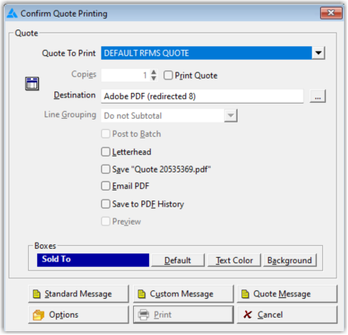Check the Email PDF option
Image resolution: width=348 pixels, height=335 pixels.
point(106,186)
